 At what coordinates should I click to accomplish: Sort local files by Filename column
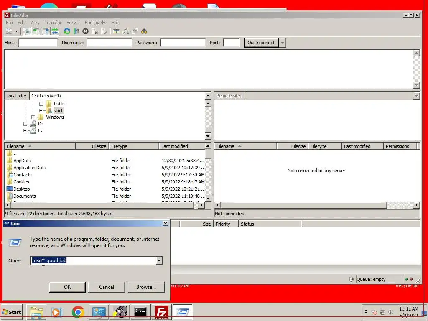(40, 146)
